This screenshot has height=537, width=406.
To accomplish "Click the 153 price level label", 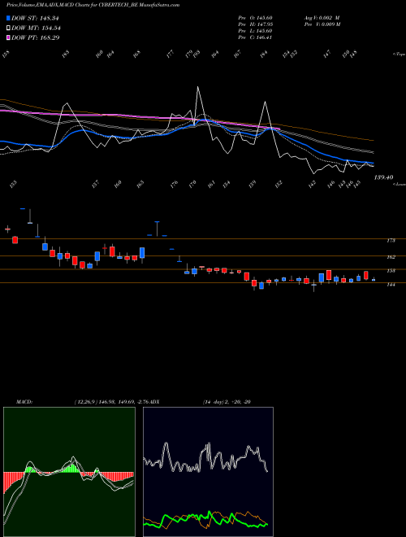I will pyautogui.click(x=391, y=271).
